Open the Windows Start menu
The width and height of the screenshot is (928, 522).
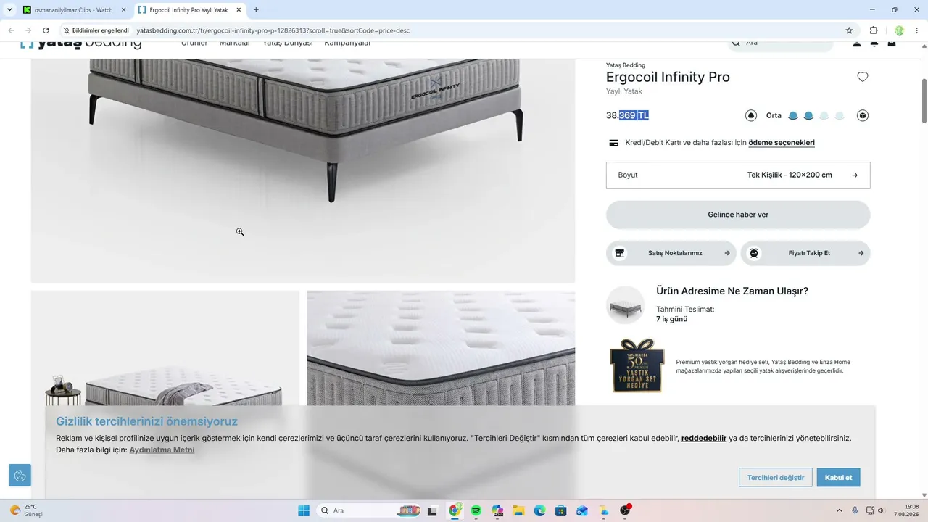click(x=304, y=510)
